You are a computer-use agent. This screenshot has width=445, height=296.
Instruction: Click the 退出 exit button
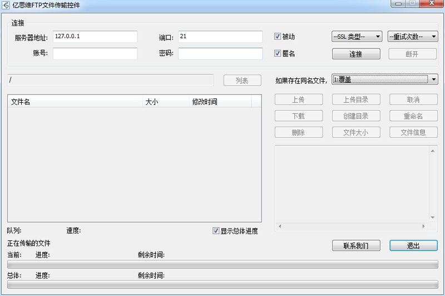pyautogui.click(x=413, y=245)
